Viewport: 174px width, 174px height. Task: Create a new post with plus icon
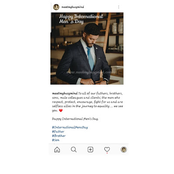(x=90, y=150)
